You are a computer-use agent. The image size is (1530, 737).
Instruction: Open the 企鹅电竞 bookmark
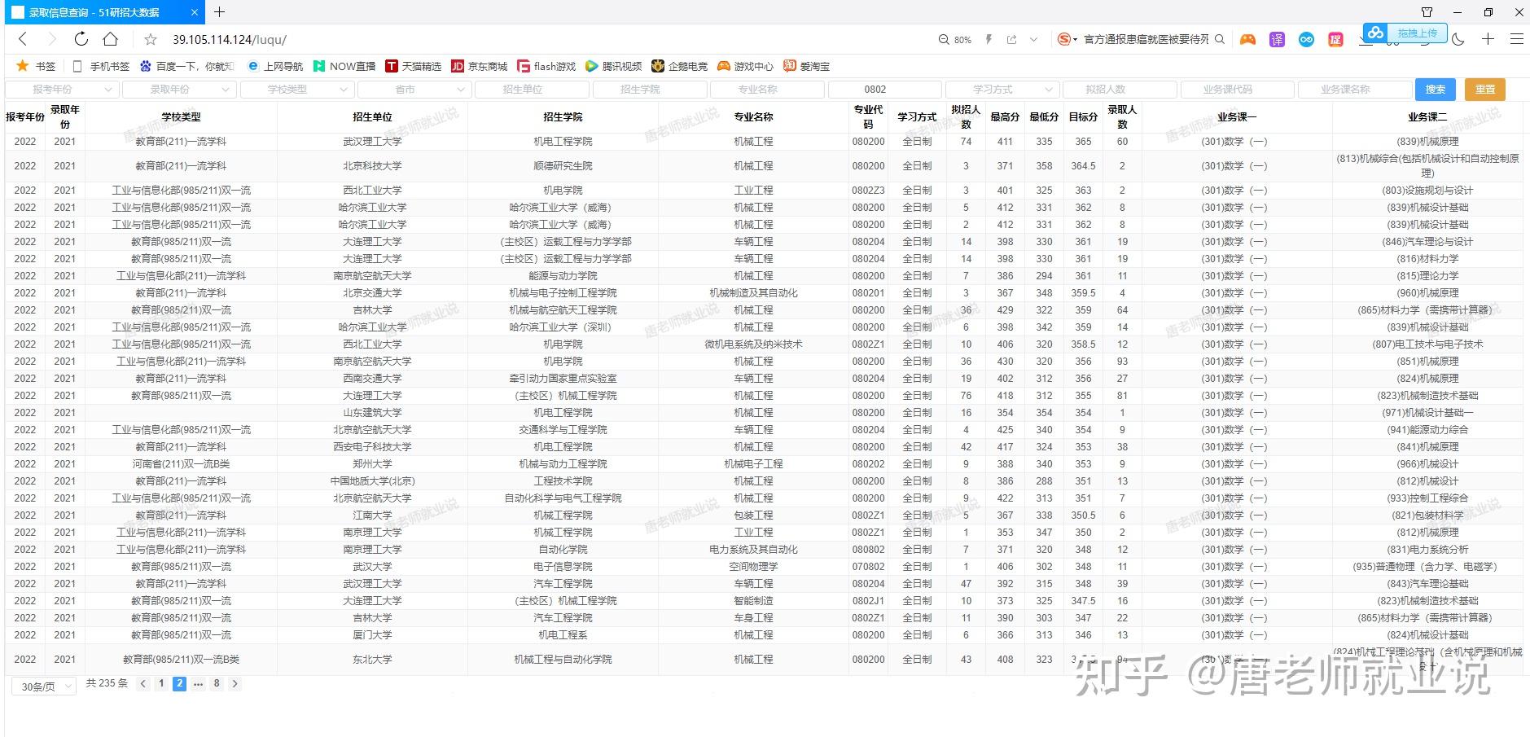pyautogui.click(x=679, y=66)
